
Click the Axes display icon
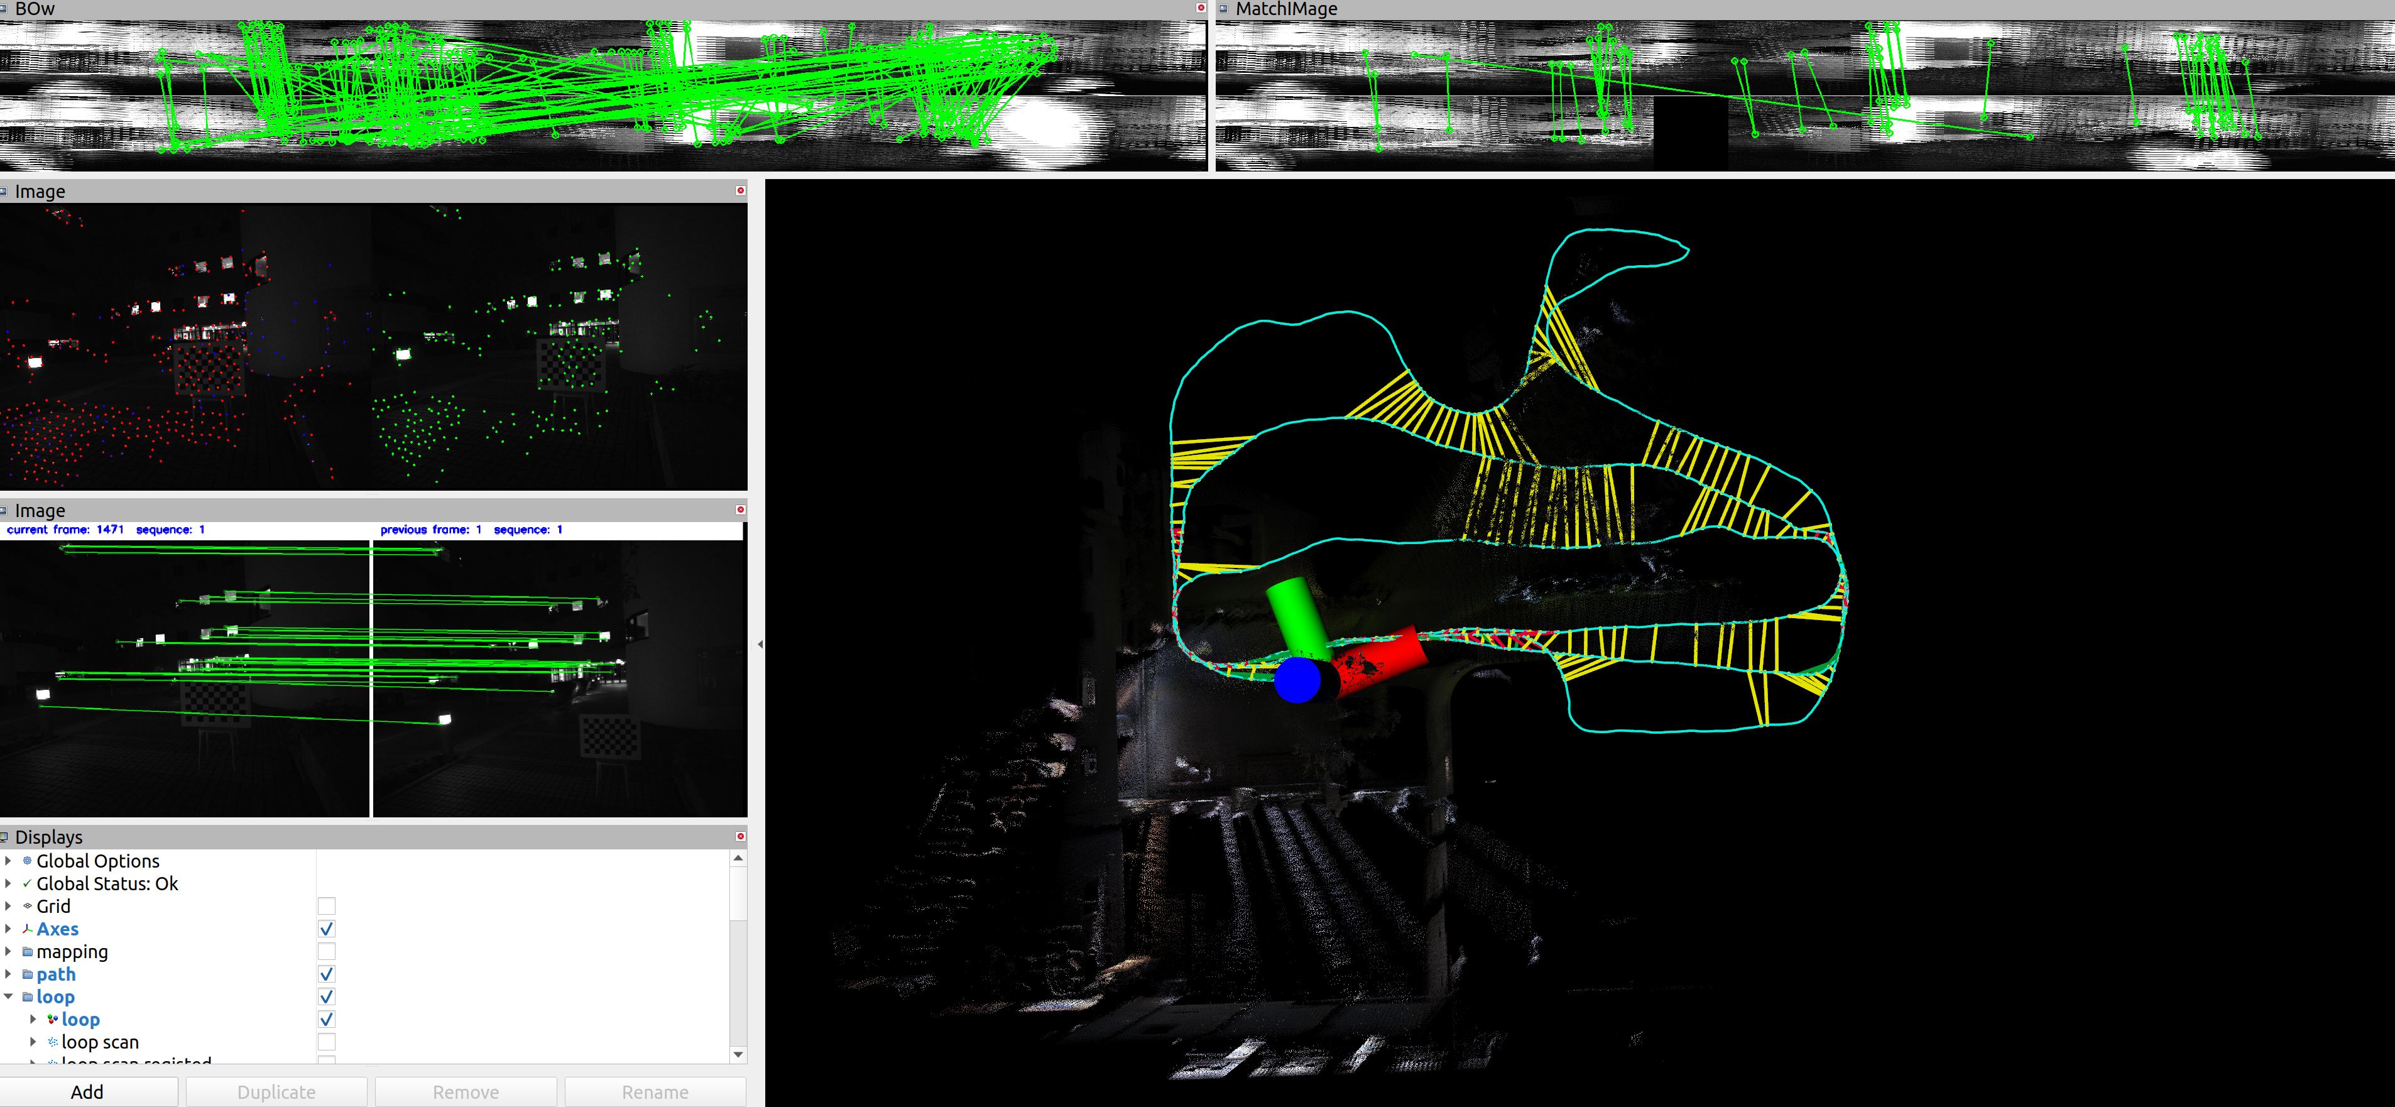point(27,929)
